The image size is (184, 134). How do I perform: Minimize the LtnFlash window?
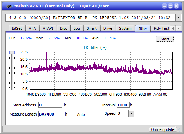coord(164,6)
